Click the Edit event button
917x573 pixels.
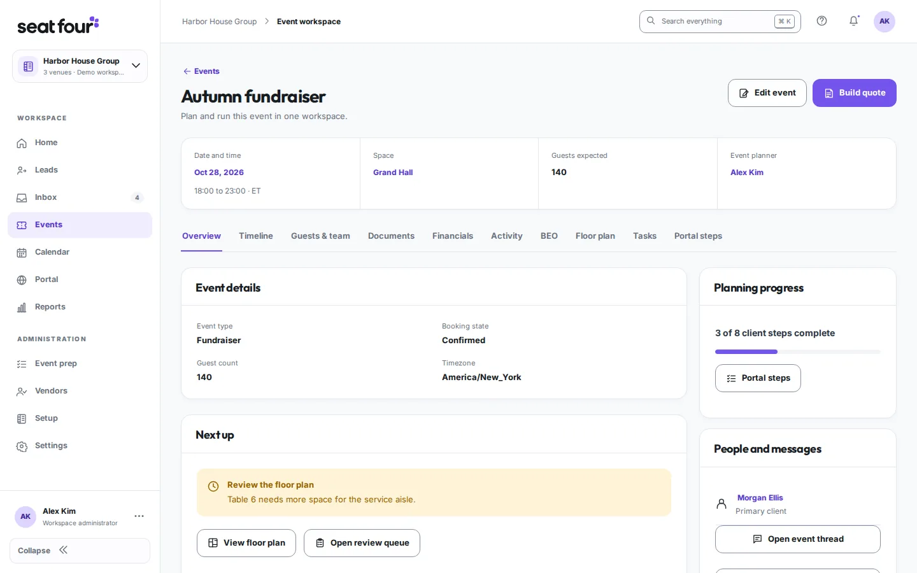(767, 93)
